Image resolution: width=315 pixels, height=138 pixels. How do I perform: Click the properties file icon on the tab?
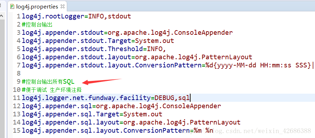point(12,7)
